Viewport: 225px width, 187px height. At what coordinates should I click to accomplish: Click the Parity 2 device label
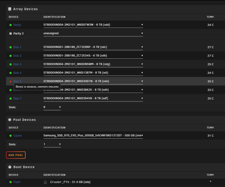pyautogui.click(x=19, y=33)
